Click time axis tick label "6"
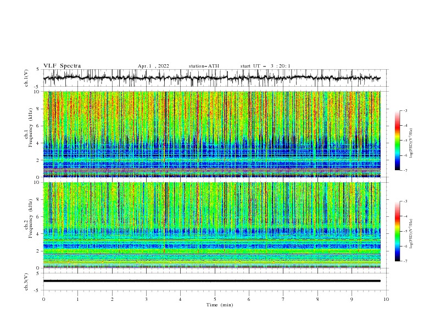The image size is (435, 336). [x=249, y=299]
